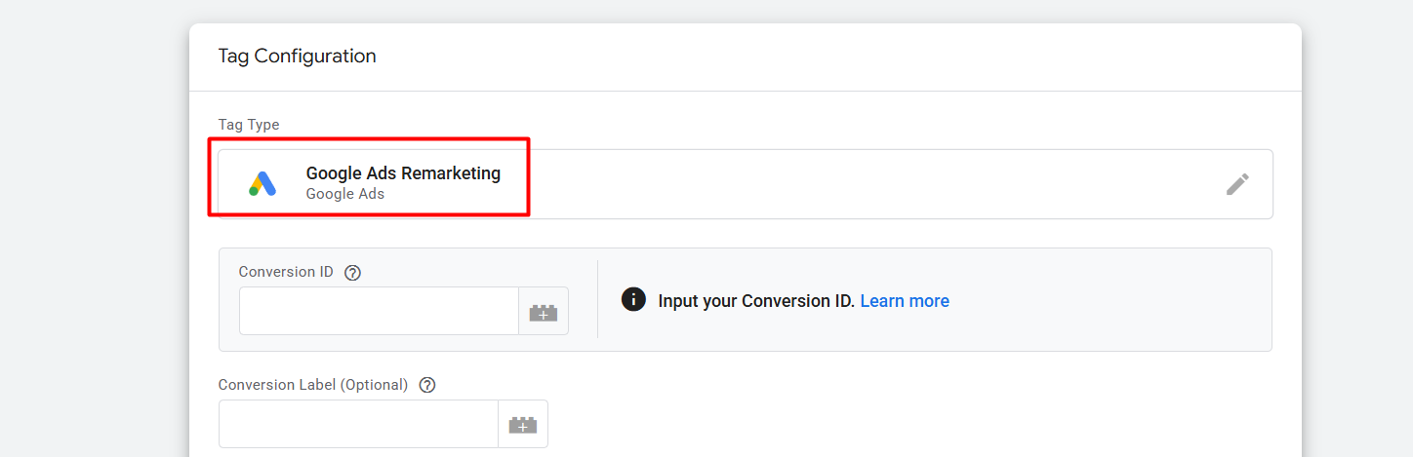This screenshot has width=1413, height=457.
Task: Select the Google Ads Remarketing tag title
Action: (403, 173)
